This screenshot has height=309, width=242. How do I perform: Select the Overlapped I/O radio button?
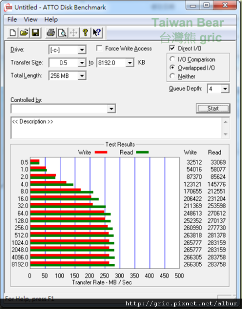(x=172, y=68)
